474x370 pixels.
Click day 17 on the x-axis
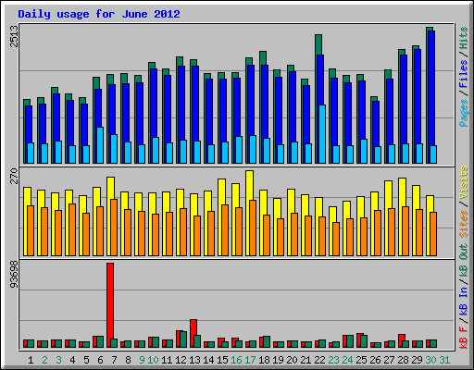coord(250,360)
